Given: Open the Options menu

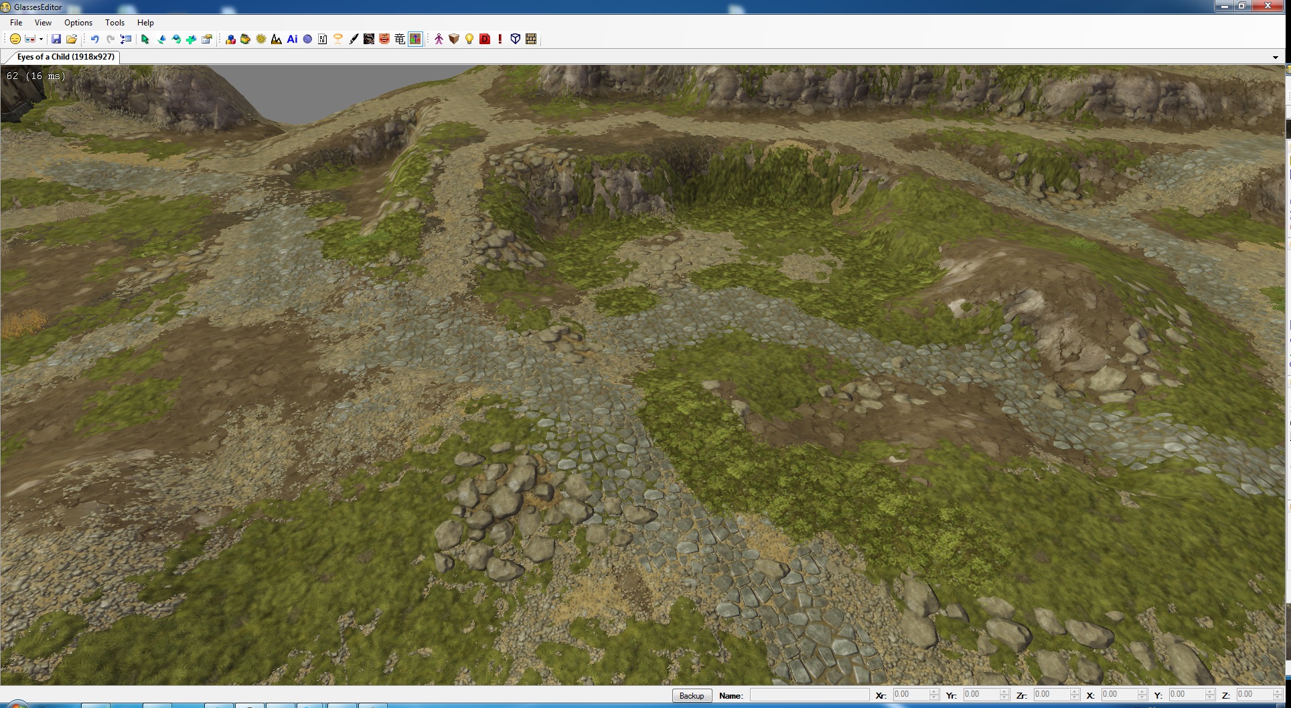Looking at the screenshot, I should [x=78, y=23].
